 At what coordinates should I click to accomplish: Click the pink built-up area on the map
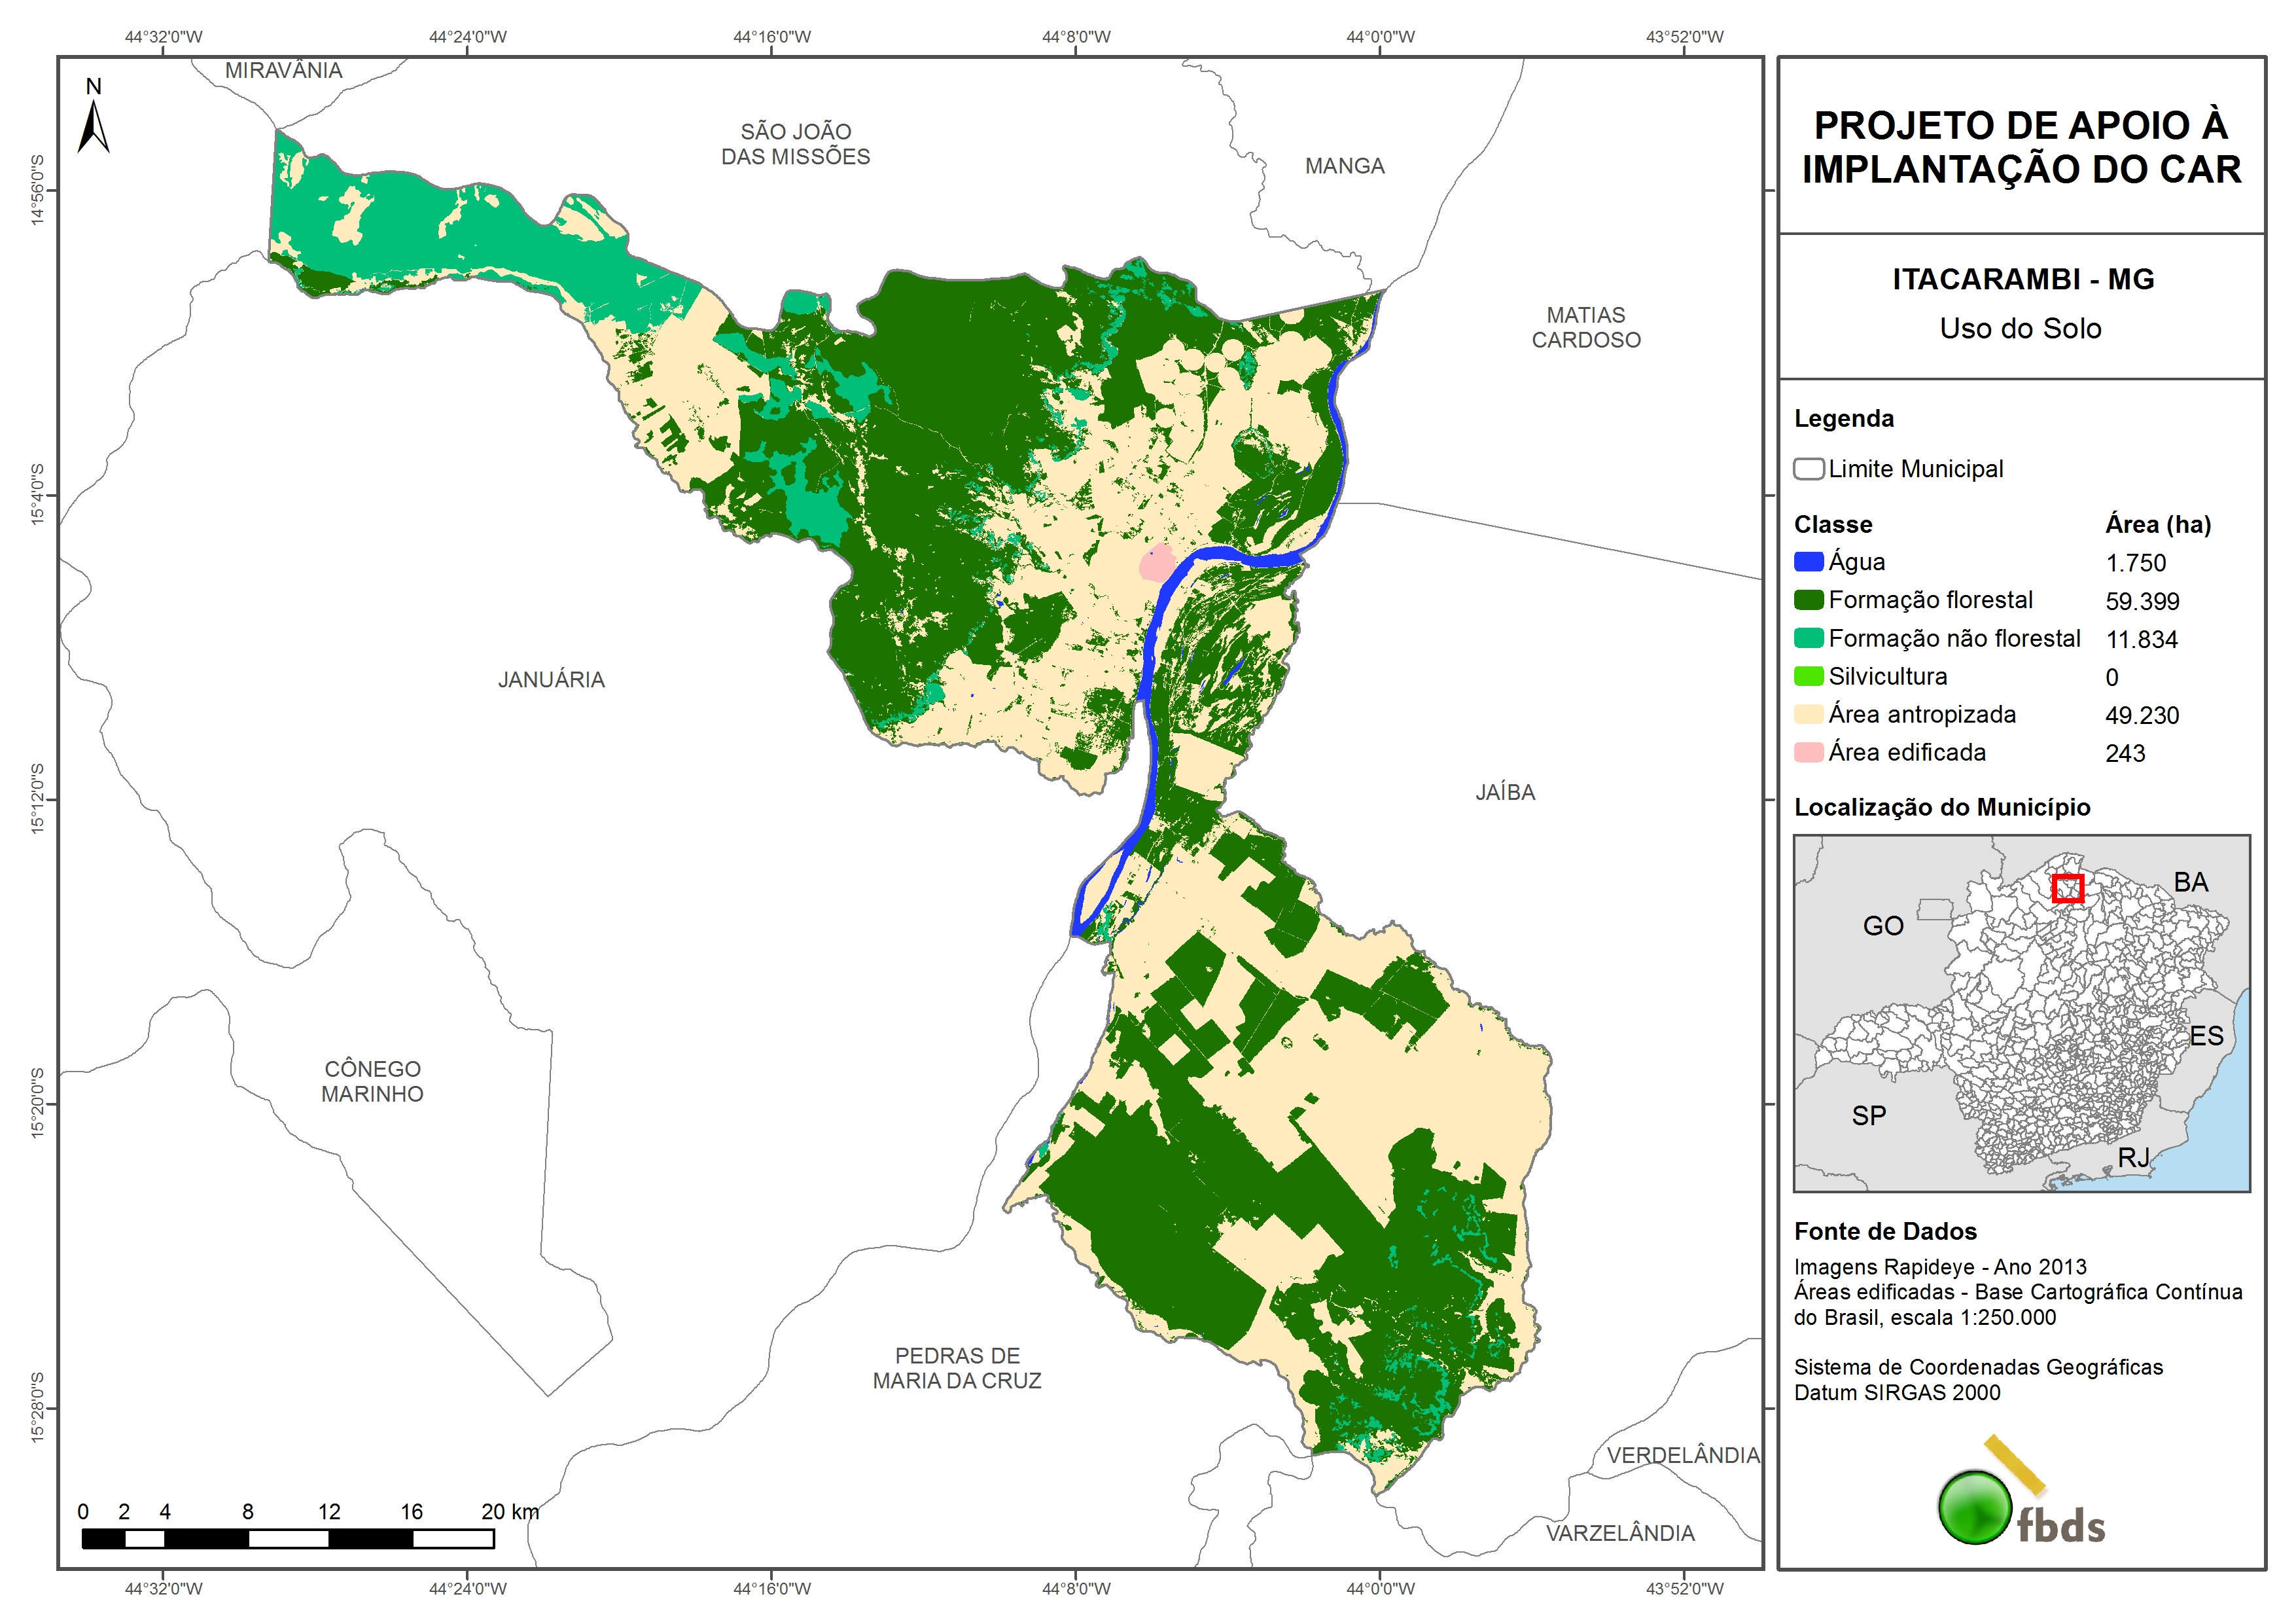click(1157, 564)
